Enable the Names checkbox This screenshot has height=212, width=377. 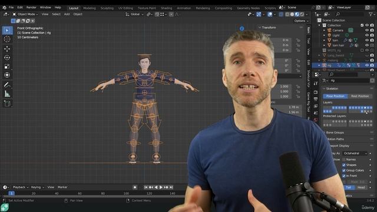(x=344, y=160)
